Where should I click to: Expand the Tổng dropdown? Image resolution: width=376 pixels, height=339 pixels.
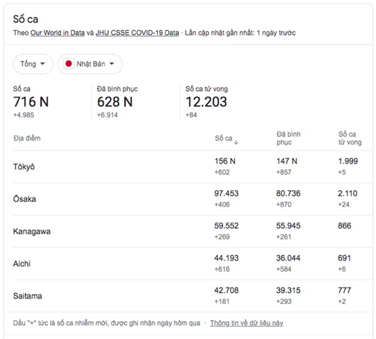(x=33, y=64)
